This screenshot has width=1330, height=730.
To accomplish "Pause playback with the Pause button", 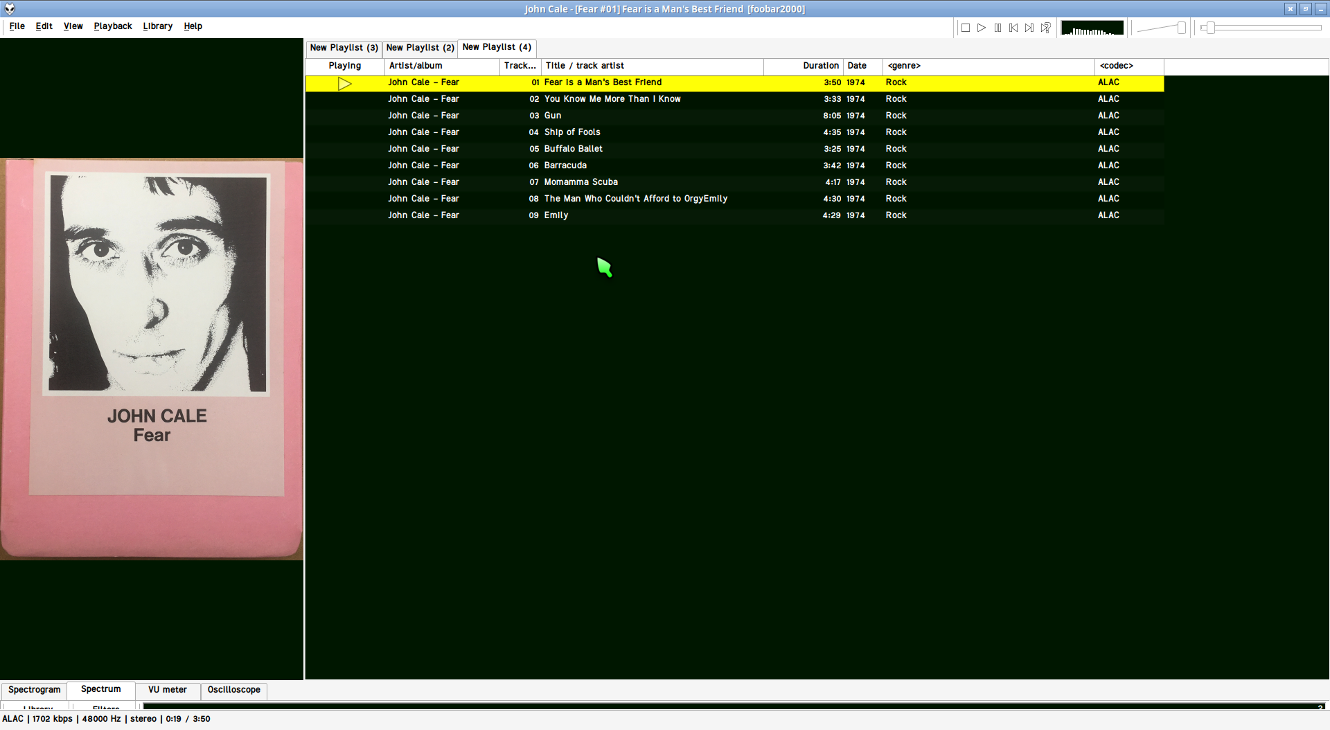I will (997, 28).
